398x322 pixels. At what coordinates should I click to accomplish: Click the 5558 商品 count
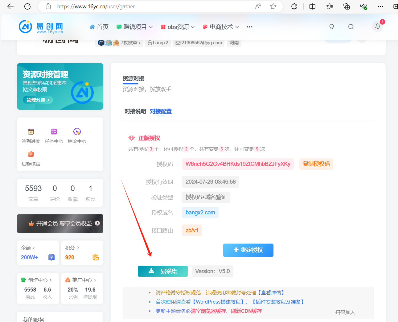click(30, 293)
